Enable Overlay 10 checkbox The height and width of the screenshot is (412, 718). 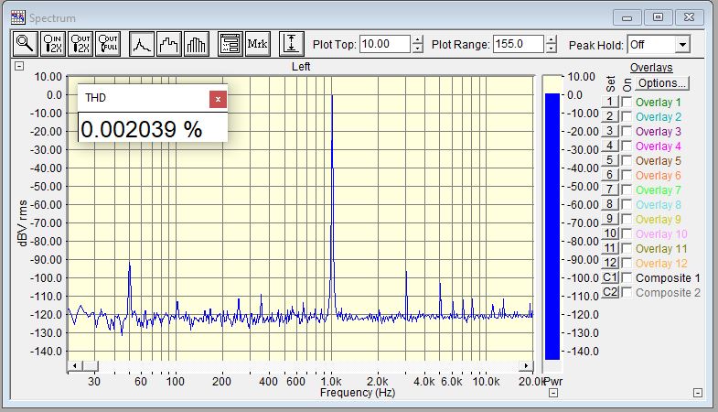[627, 233]
